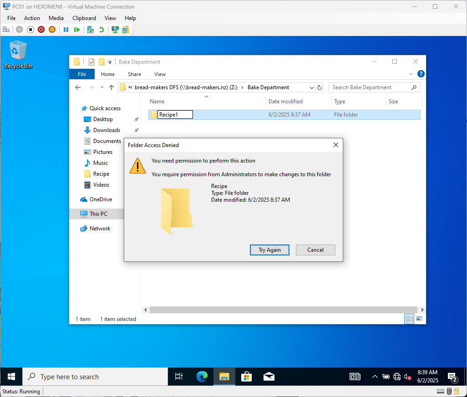Click Ctrl+Alt+Del icon in VM toolbar

pos(6,30)
